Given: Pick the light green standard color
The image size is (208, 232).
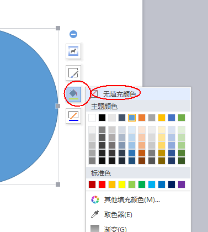Looking at the screenshot, I should 132,184.
